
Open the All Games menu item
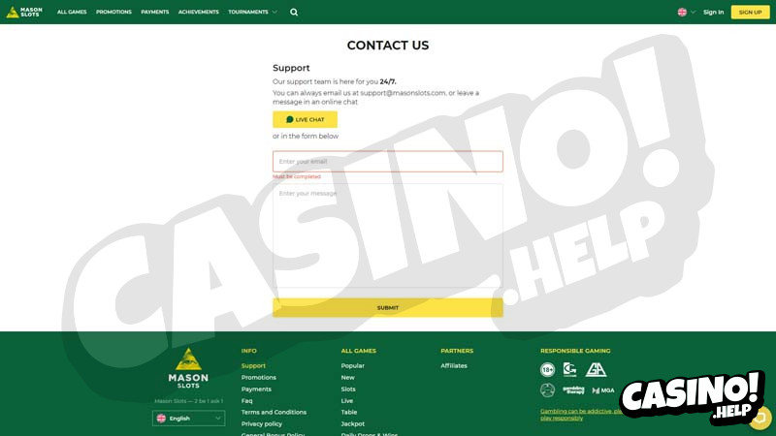point(72,12)
